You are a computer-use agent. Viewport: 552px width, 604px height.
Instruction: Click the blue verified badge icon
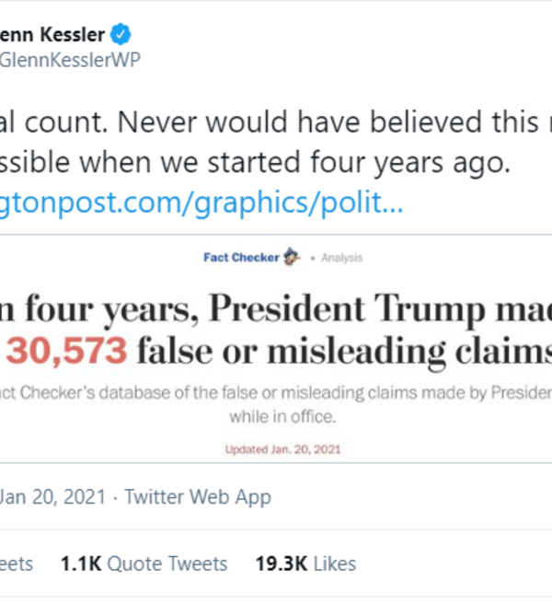click(x=121, y=36)
